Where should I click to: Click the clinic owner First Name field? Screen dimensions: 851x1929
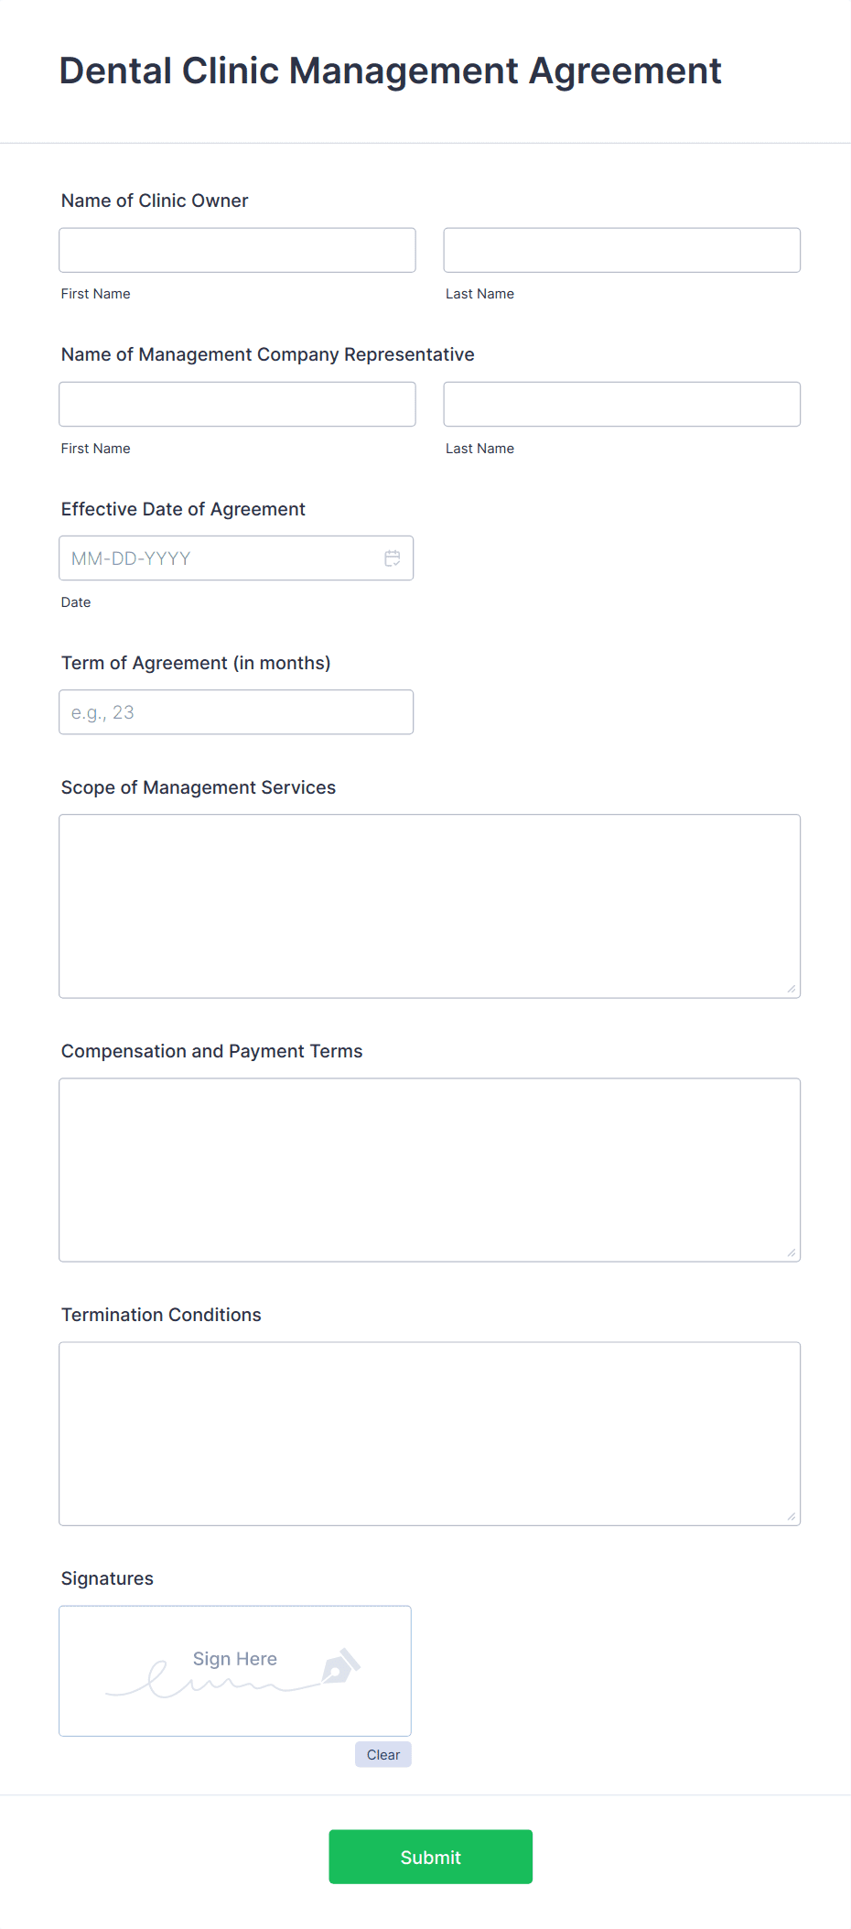point(236,249)
